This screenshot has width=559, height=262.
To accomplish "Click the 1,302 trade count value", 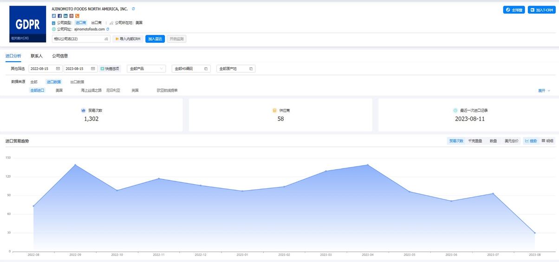I will coord(91,119).
